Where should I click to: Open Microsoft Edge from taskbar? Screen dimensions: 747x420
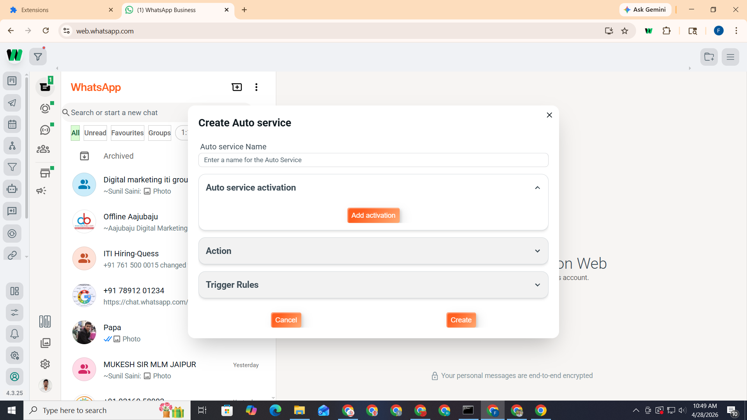click(275, 410)
